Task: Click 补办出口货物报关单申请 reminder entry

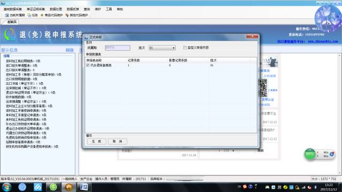Action: coord(26,124)
